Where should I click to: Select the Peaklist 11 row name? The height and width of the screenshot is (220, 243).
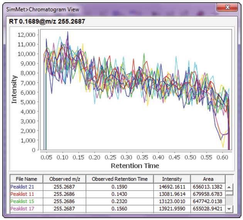pos(22,194)
